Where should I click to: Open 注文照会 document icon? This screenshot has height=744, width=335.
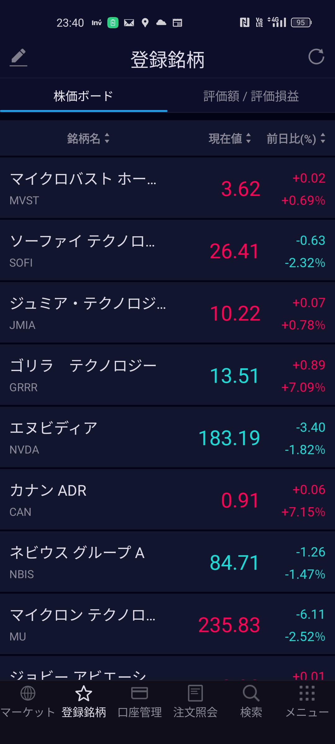(195, 693)
